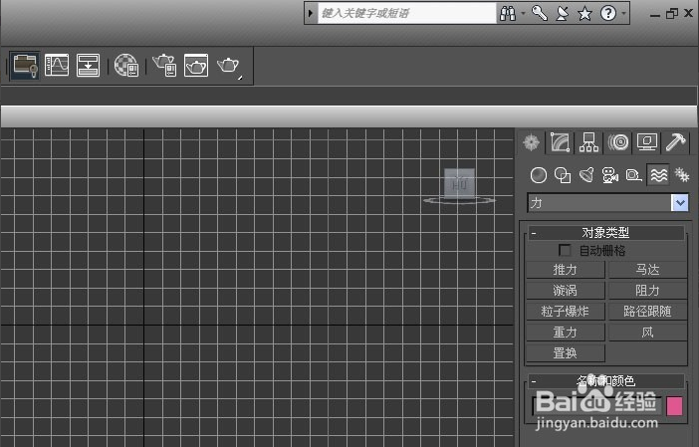Open the help menu dropdown arrow

tap(623, 13)
